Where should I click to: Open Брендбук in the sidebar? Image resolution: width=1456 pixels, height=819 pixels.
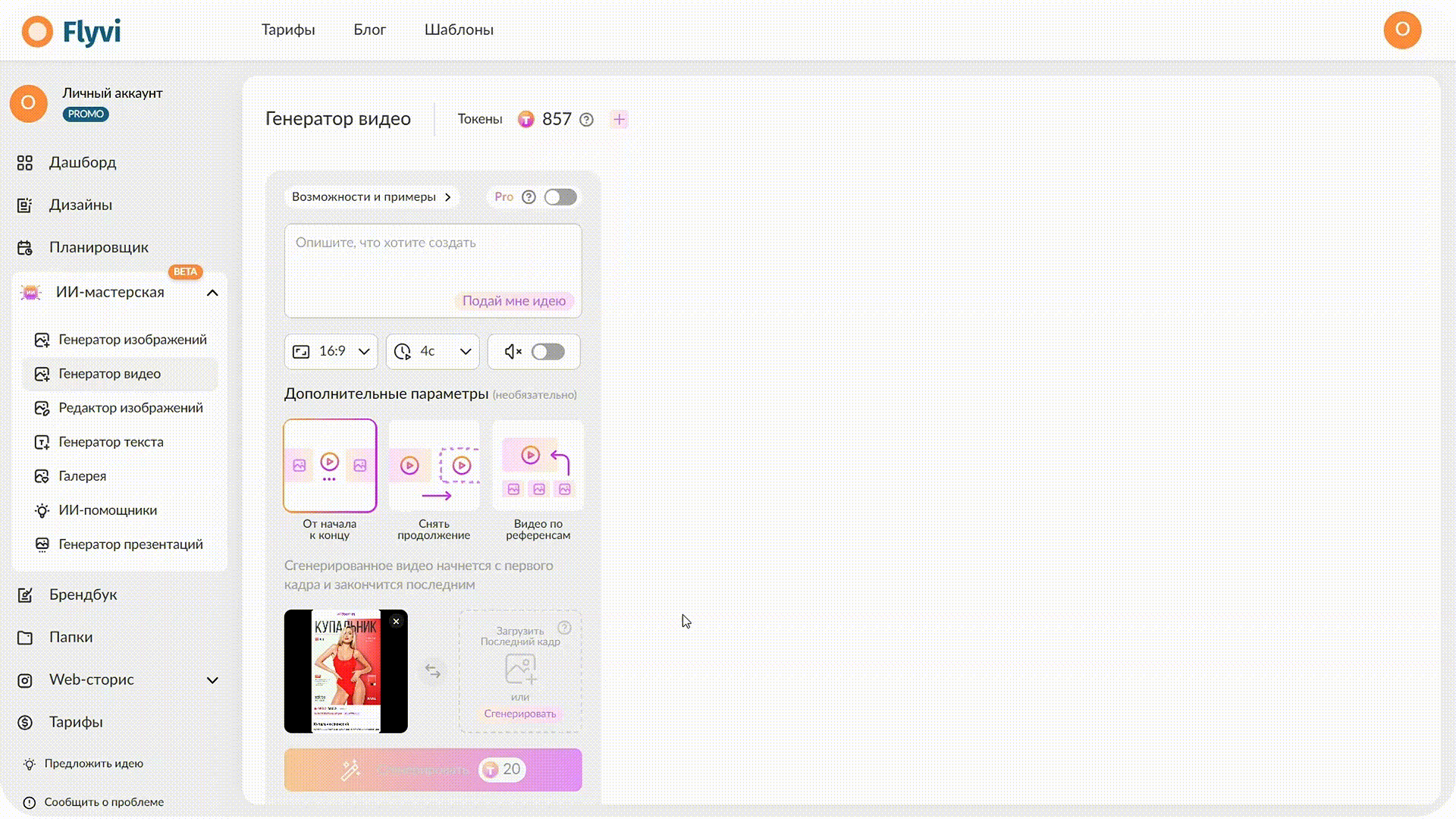click(83, 595)
